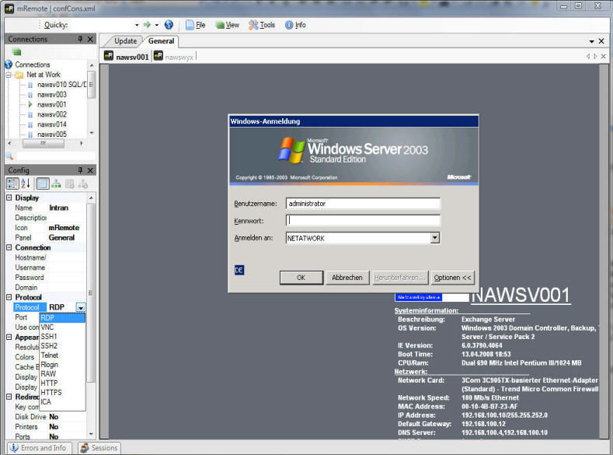
Task: Pin the Config panel
Action: (x=80, y=170)
